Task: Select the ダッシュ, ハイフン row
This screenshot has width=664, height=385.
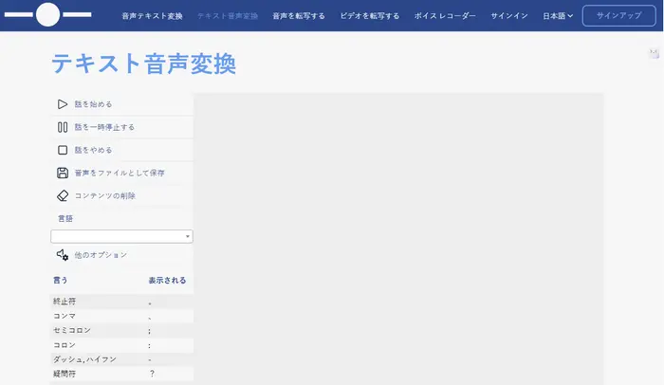Action: click(x=121, y=359)
